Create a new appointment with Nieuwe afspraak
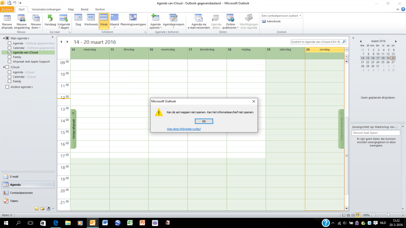406x228 pixels. pos(7,22)
